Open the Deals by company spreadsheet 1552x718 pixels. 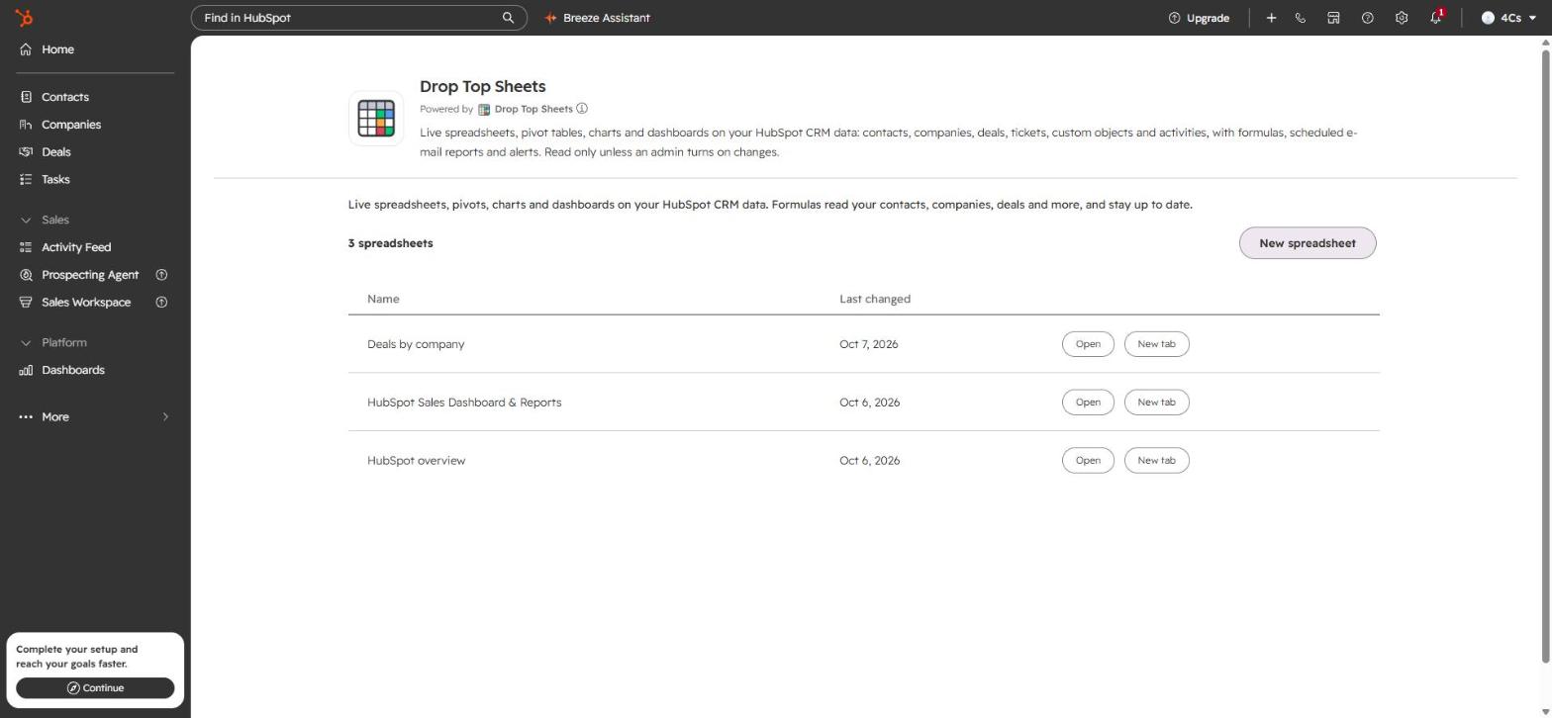pyautogui.click(x=1088, y=344)
